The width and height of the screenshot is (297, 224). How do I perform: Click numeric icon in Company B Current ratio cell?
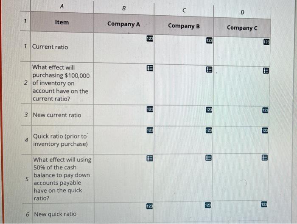pyautogui.click(x=209, y=40)
